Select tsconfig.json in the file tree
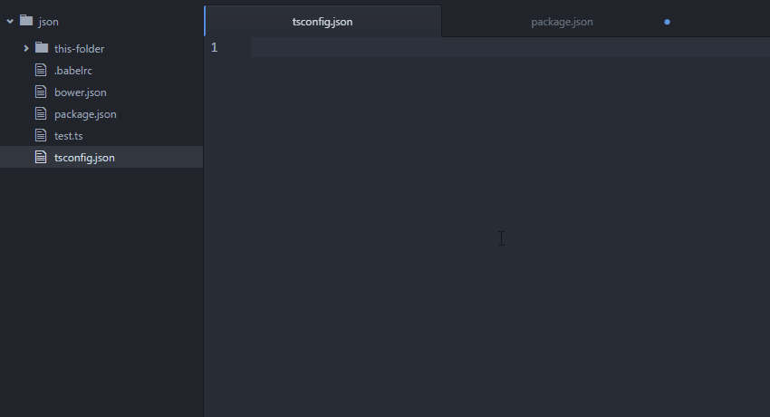Viewport: 770px width, 417px height. point(84,158)
